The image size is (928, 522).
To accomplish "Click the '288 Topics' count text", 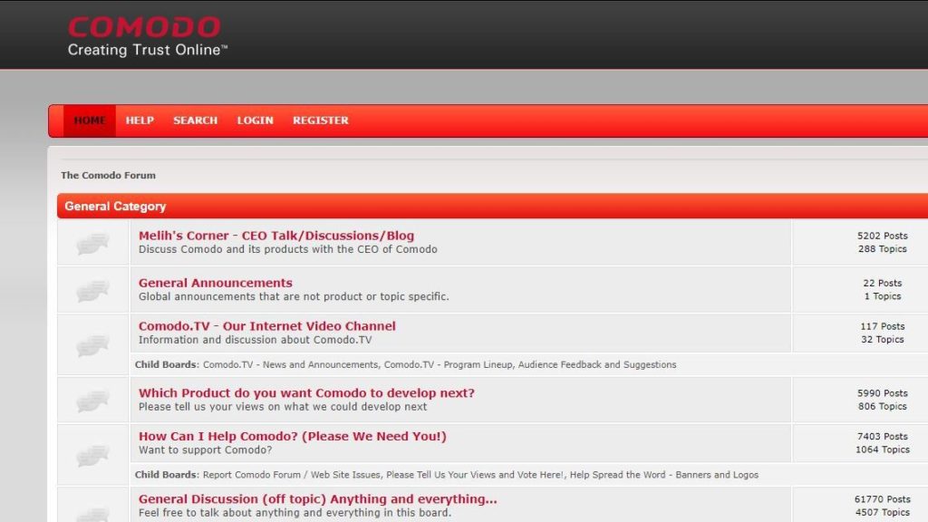I will point(883,249).
